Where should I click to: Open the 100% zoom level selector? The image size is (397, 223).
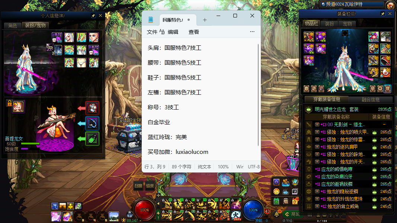pos(223,167)
